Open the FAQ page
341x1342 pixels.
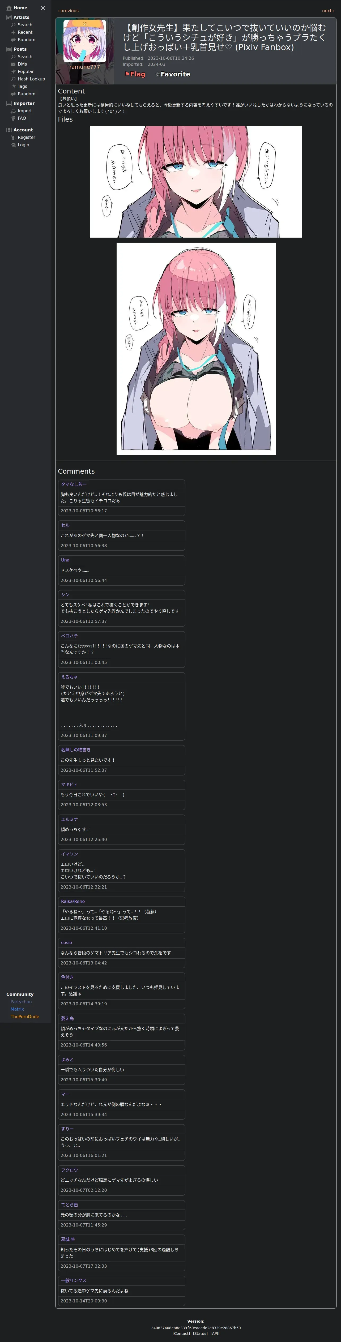point(21,118)
